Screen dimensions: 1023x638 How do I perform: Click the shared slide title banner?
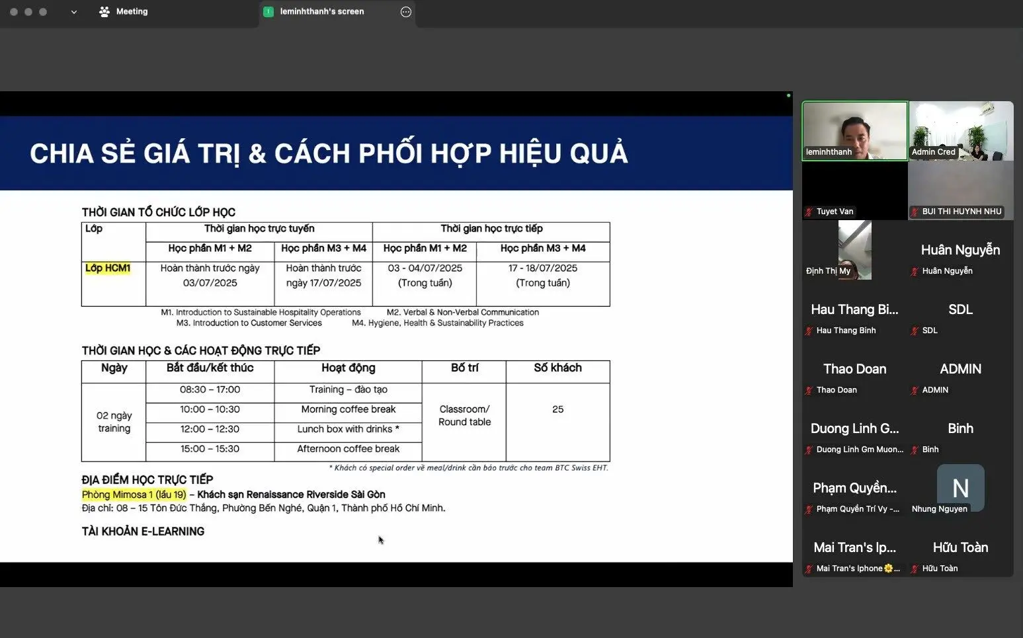click(395, 153)
